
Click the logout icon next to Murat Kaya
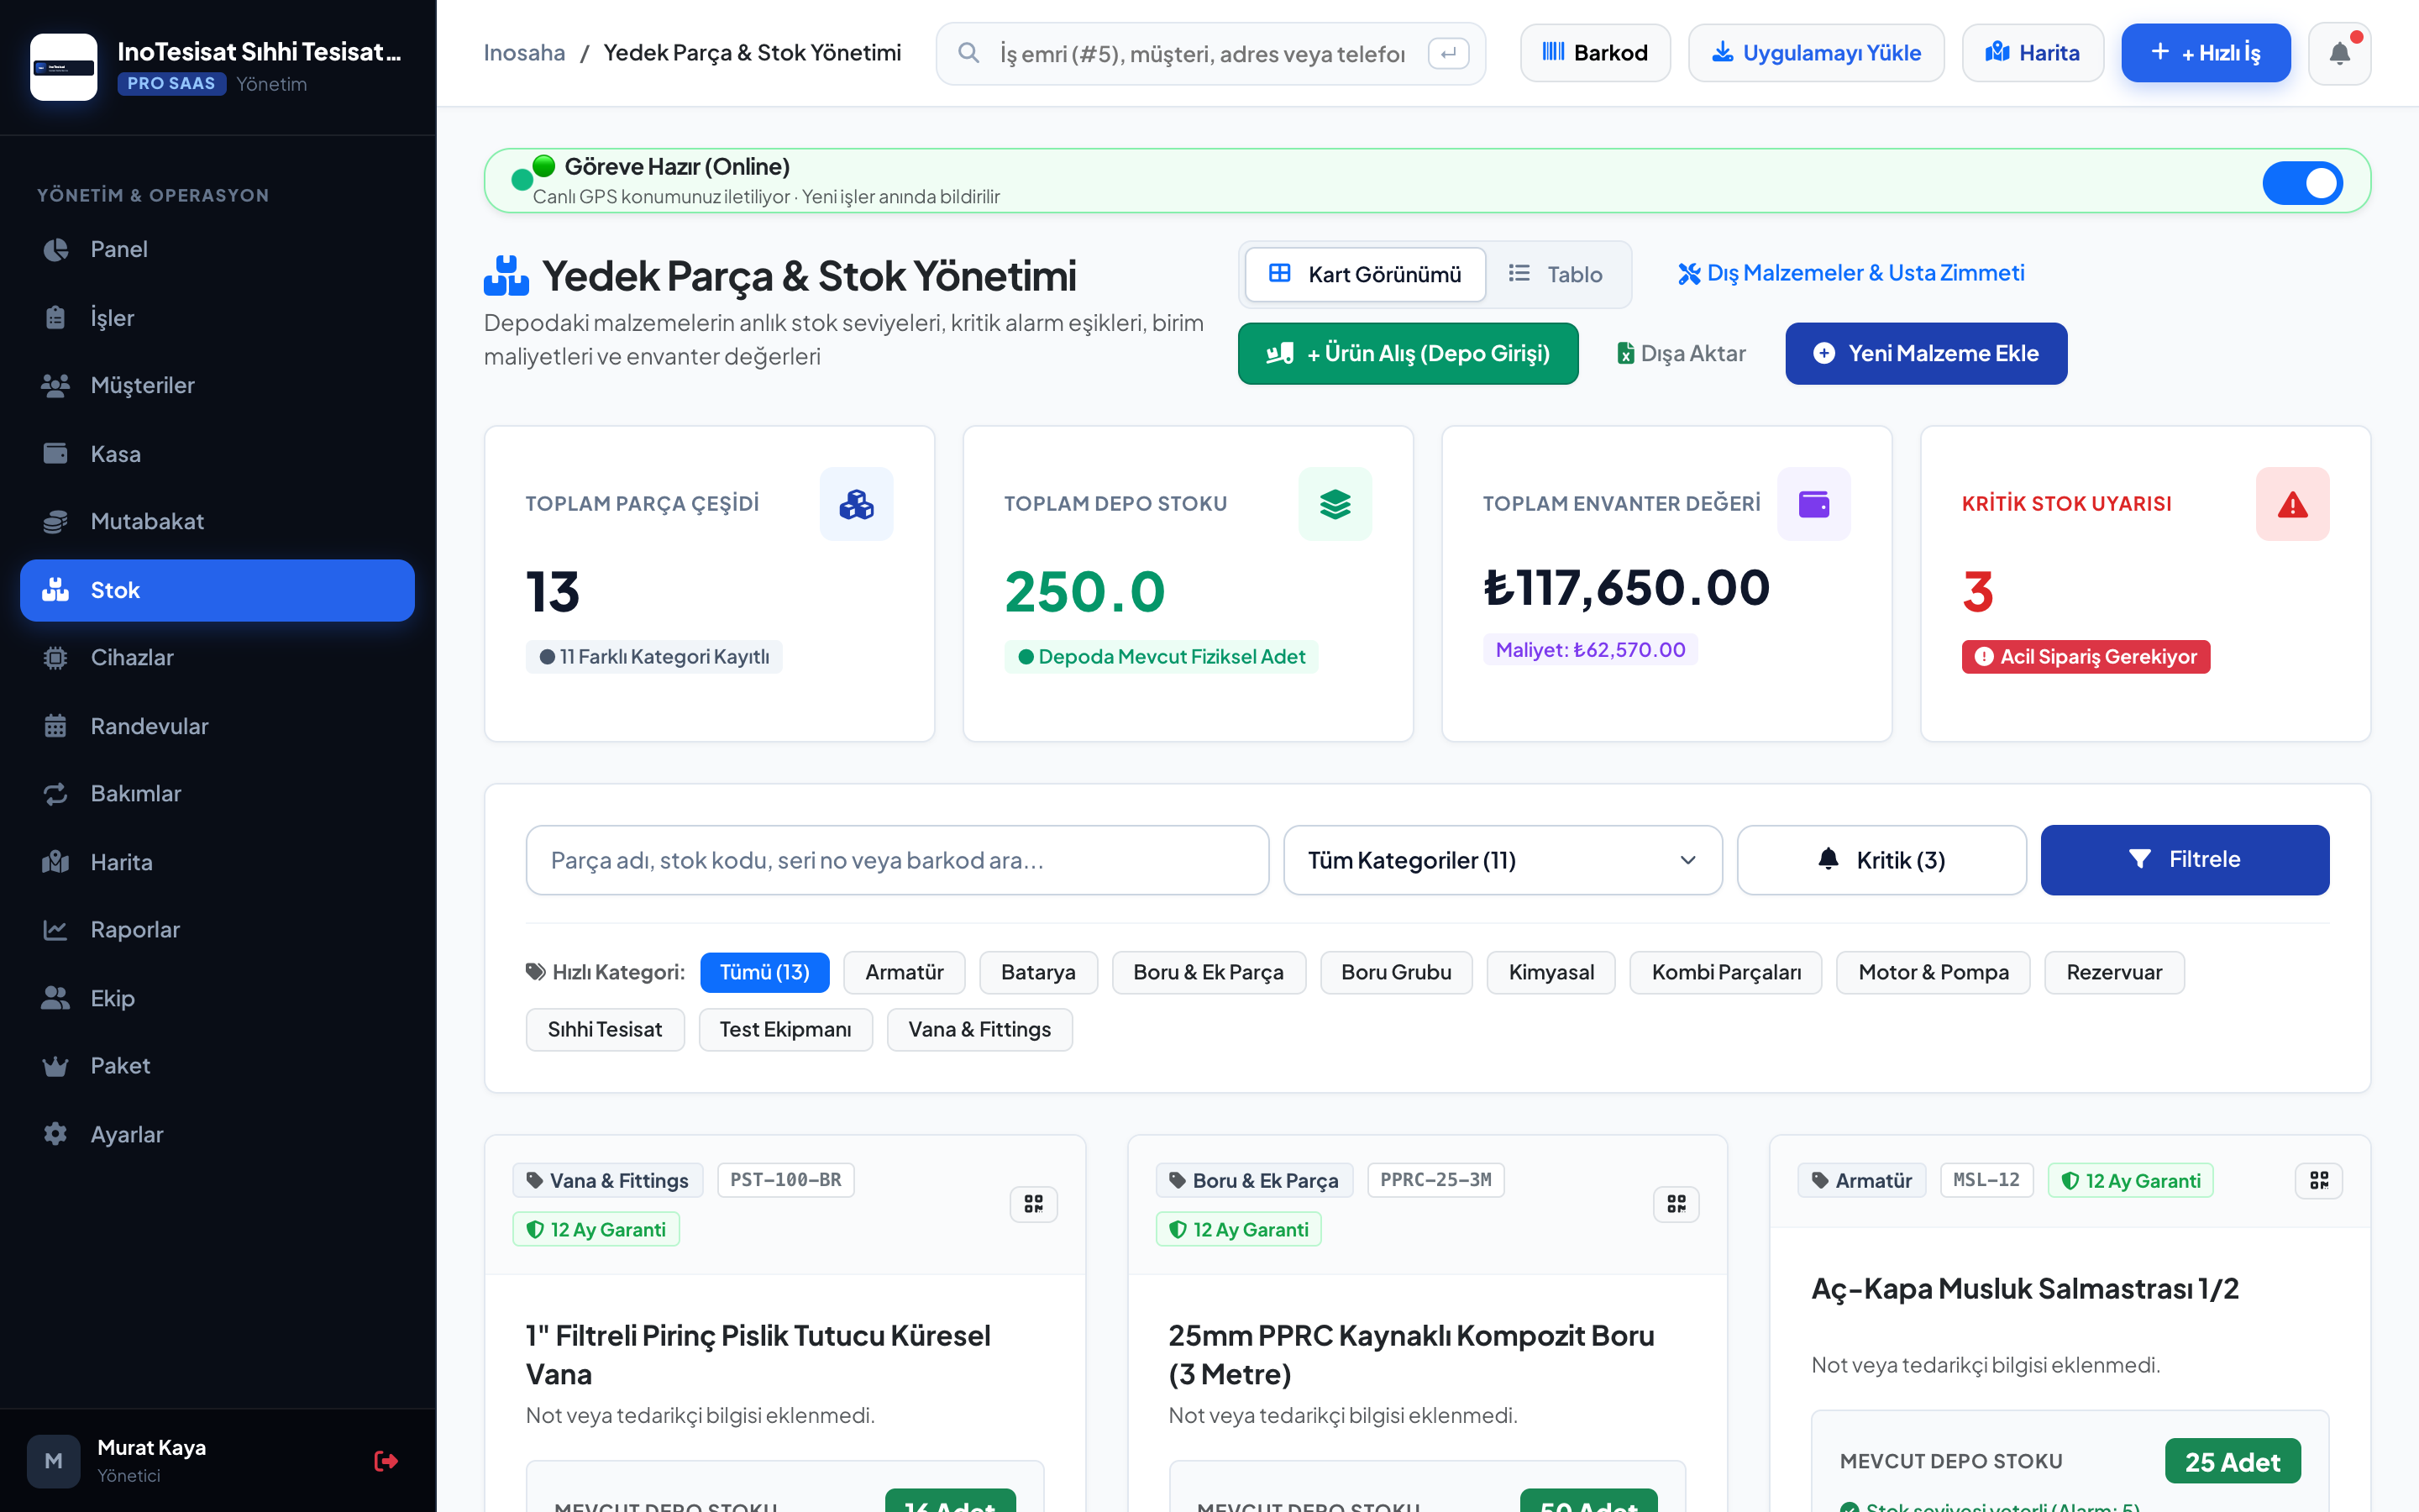[386, 1461]
